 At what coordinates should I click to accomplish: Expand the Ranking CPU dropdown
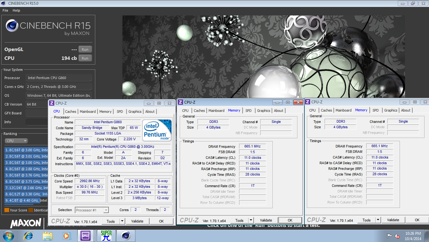tap(16, 141)
